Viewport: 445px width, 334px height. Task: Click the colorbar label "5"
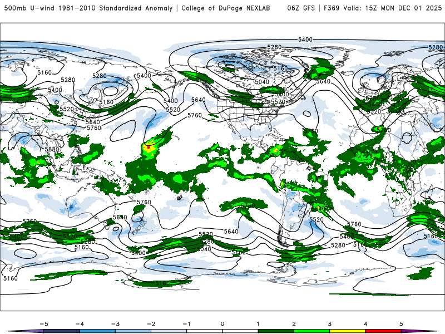(x=401, y=324)
